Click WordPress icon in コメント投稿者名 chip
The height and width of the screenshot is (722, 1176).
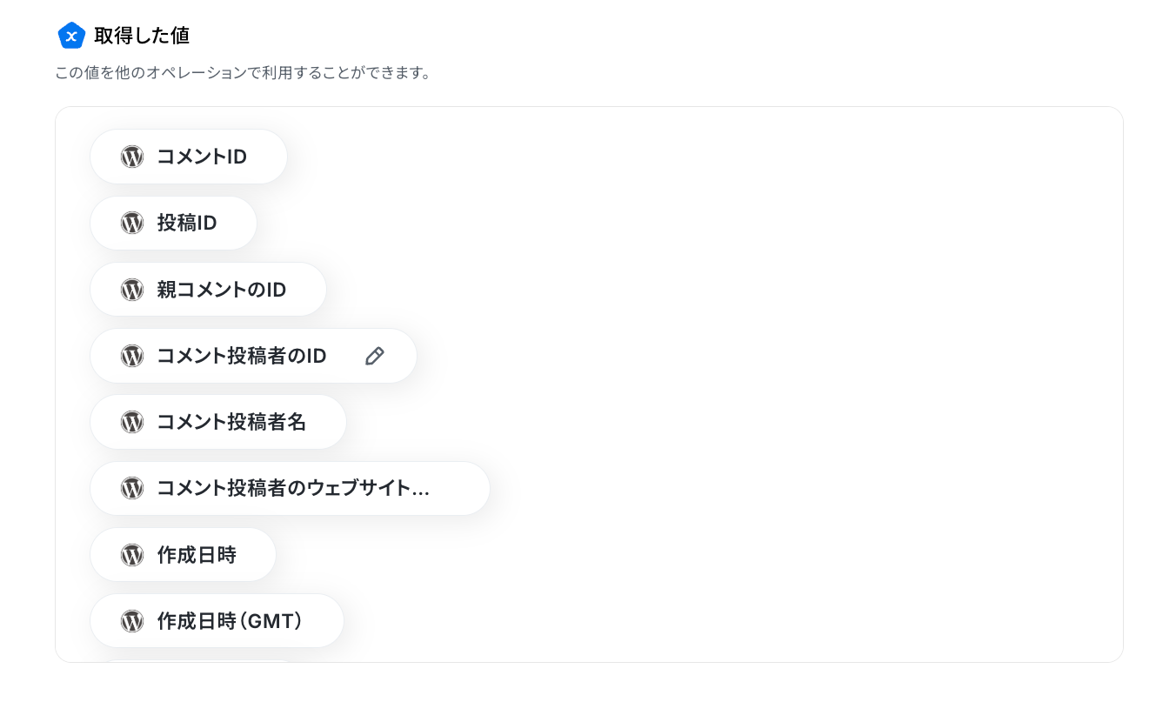(x=132, y=422)
